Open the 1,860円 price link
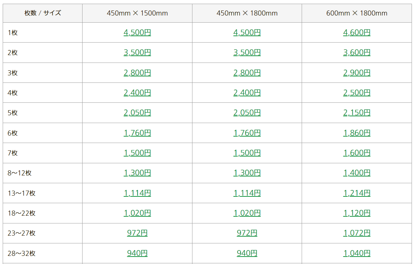Image resolution: width=417 pixels, height=264 pixels. point(357,133)
